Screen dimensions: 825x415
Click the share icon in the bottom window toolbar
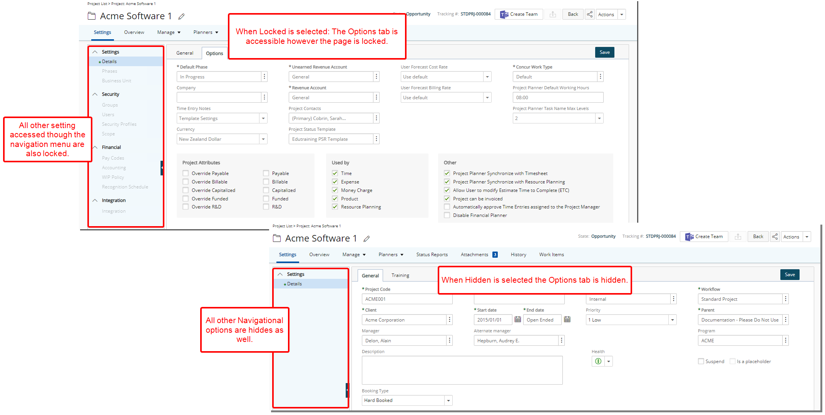pos(775,237)
